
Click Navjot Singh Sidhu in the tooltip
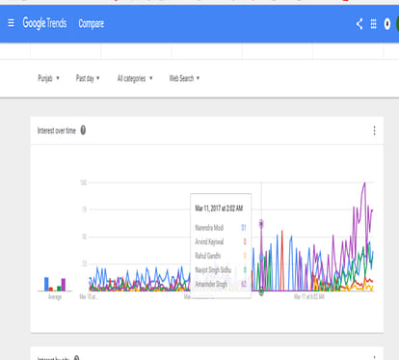[213, 270]
